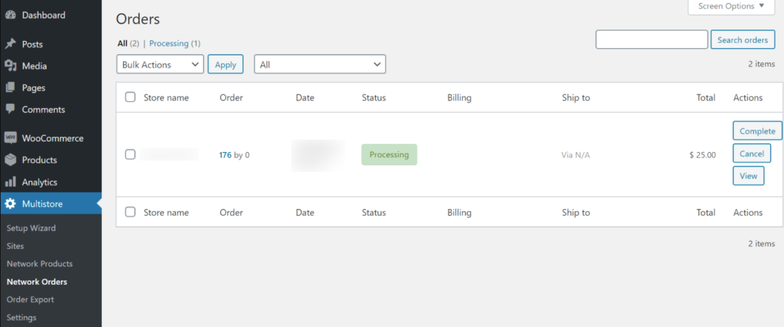Click the Products box icon
Screen dimensions: 784x327
(10, 159)
